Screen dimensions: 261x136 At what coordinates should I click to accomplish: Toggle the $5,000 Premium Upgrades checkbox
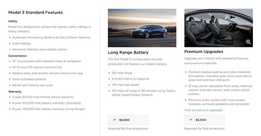coord(191,120)
